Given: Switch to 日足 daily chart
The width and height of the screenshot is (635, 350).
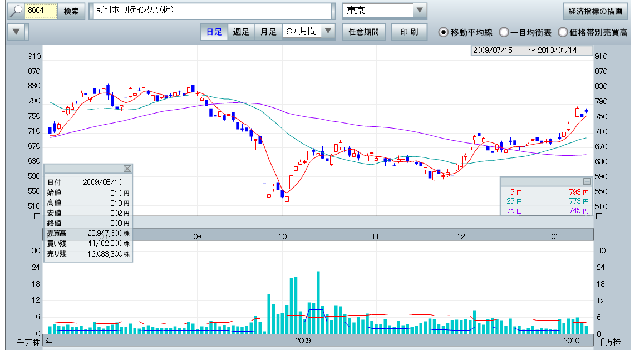Looking at the screenshot, I should 214,32.
